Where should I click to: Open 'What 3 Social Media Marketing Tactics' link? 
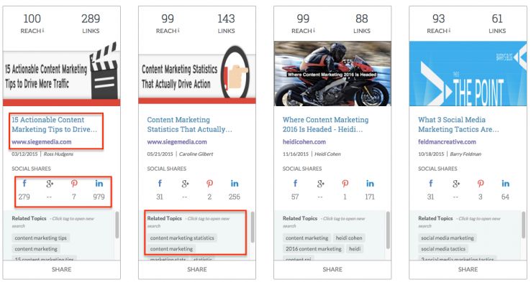click(x=458, y=125)
